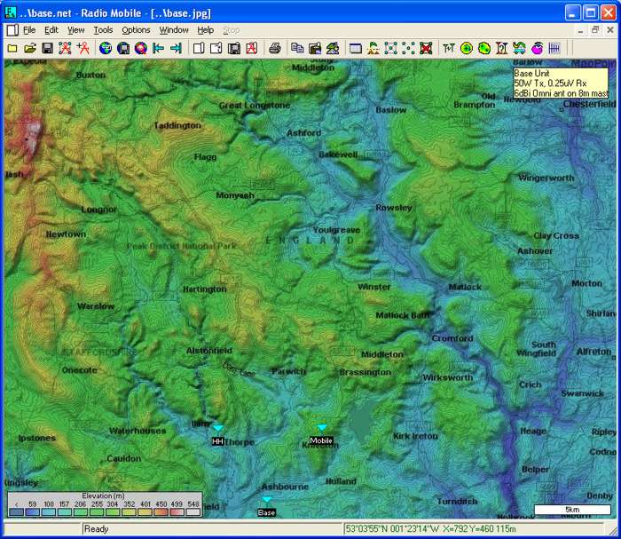The height and width of the screenshot is (539, 621).
Task: Click the clipboard paste icon
Action: [x=315, y=48]
